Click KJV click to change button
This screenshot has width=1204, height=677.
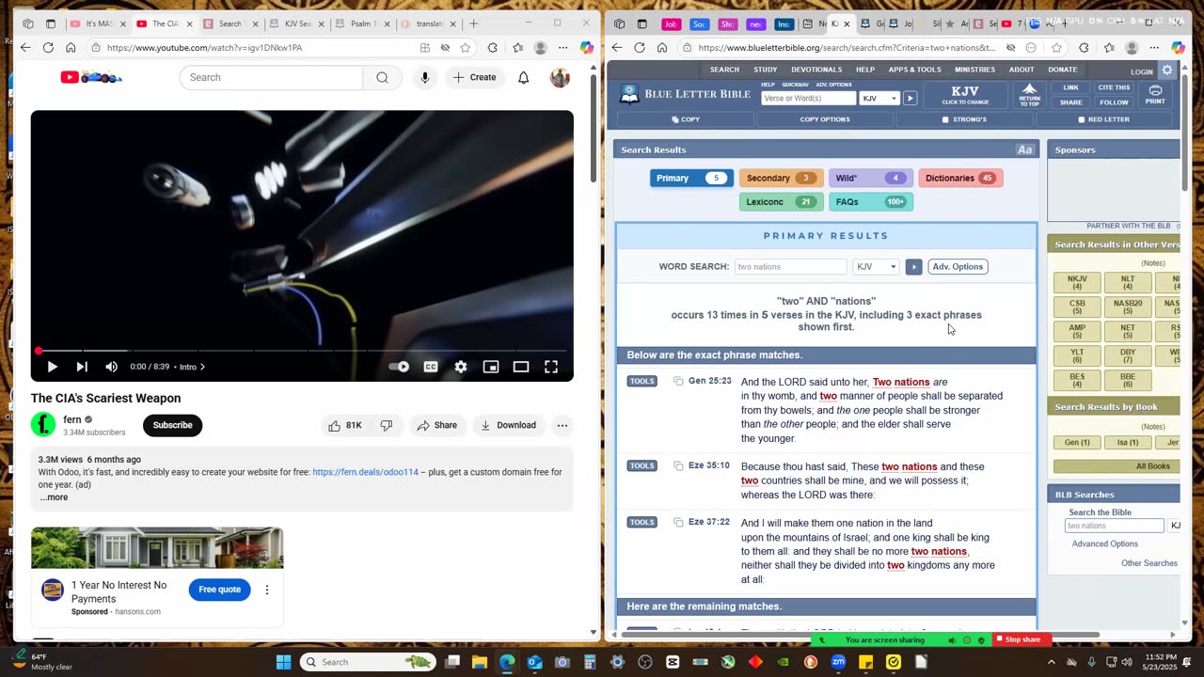coord(965,95)
